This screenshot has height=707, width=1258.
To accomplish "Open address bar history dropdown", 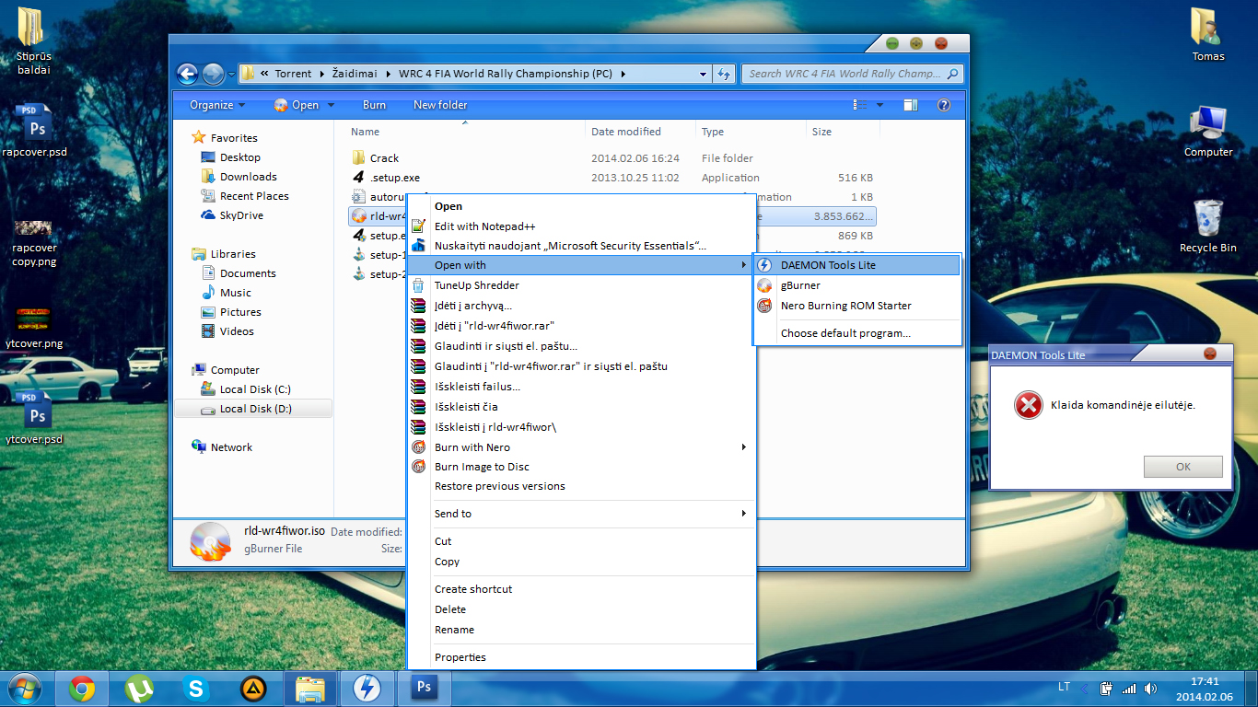I will click(x=704, y=74).
